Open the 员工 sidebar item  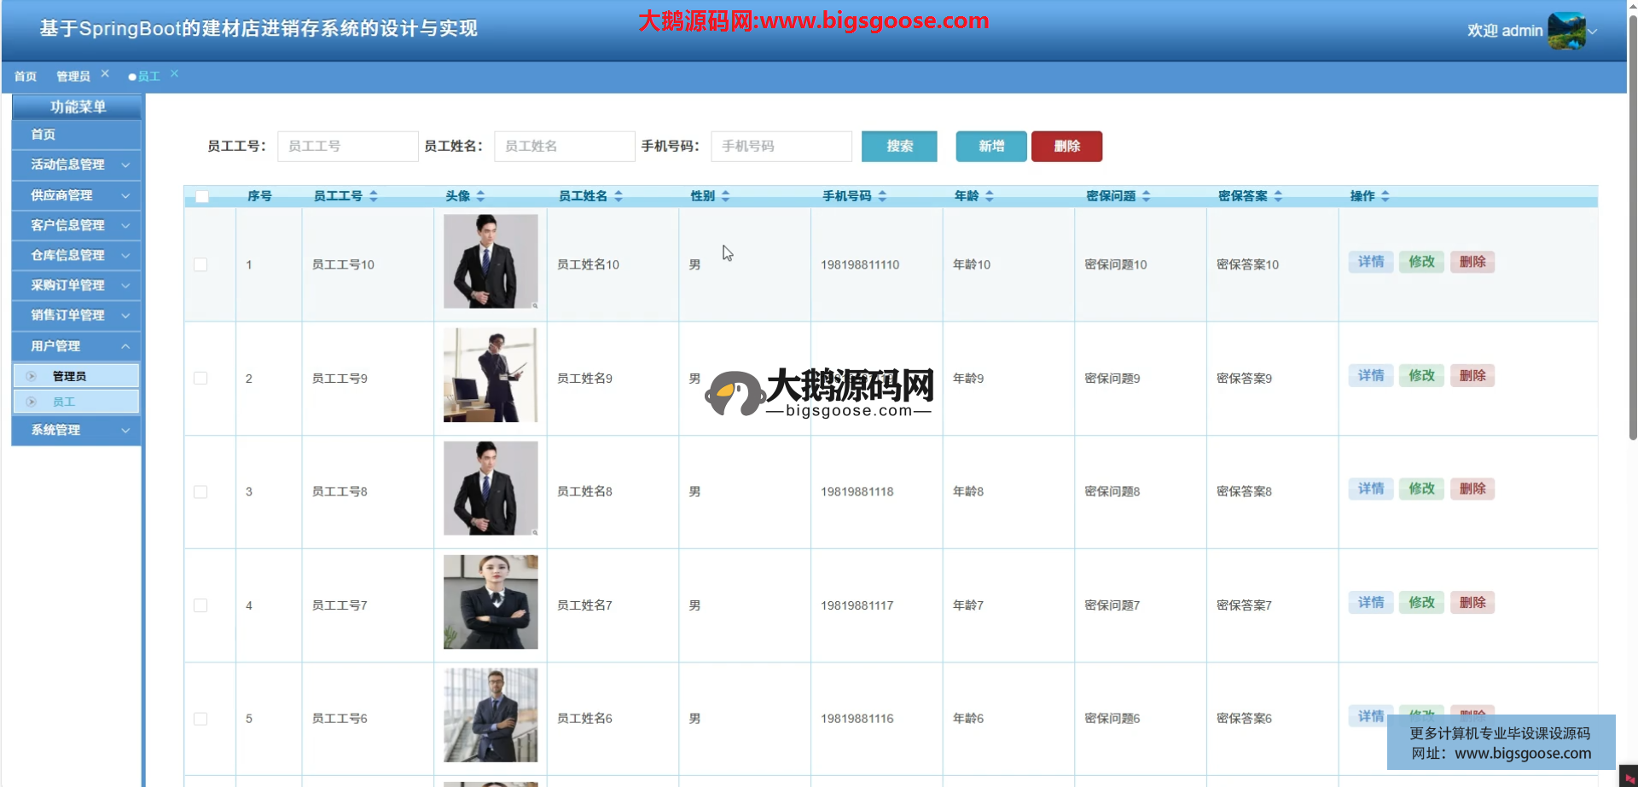(64, 402)
